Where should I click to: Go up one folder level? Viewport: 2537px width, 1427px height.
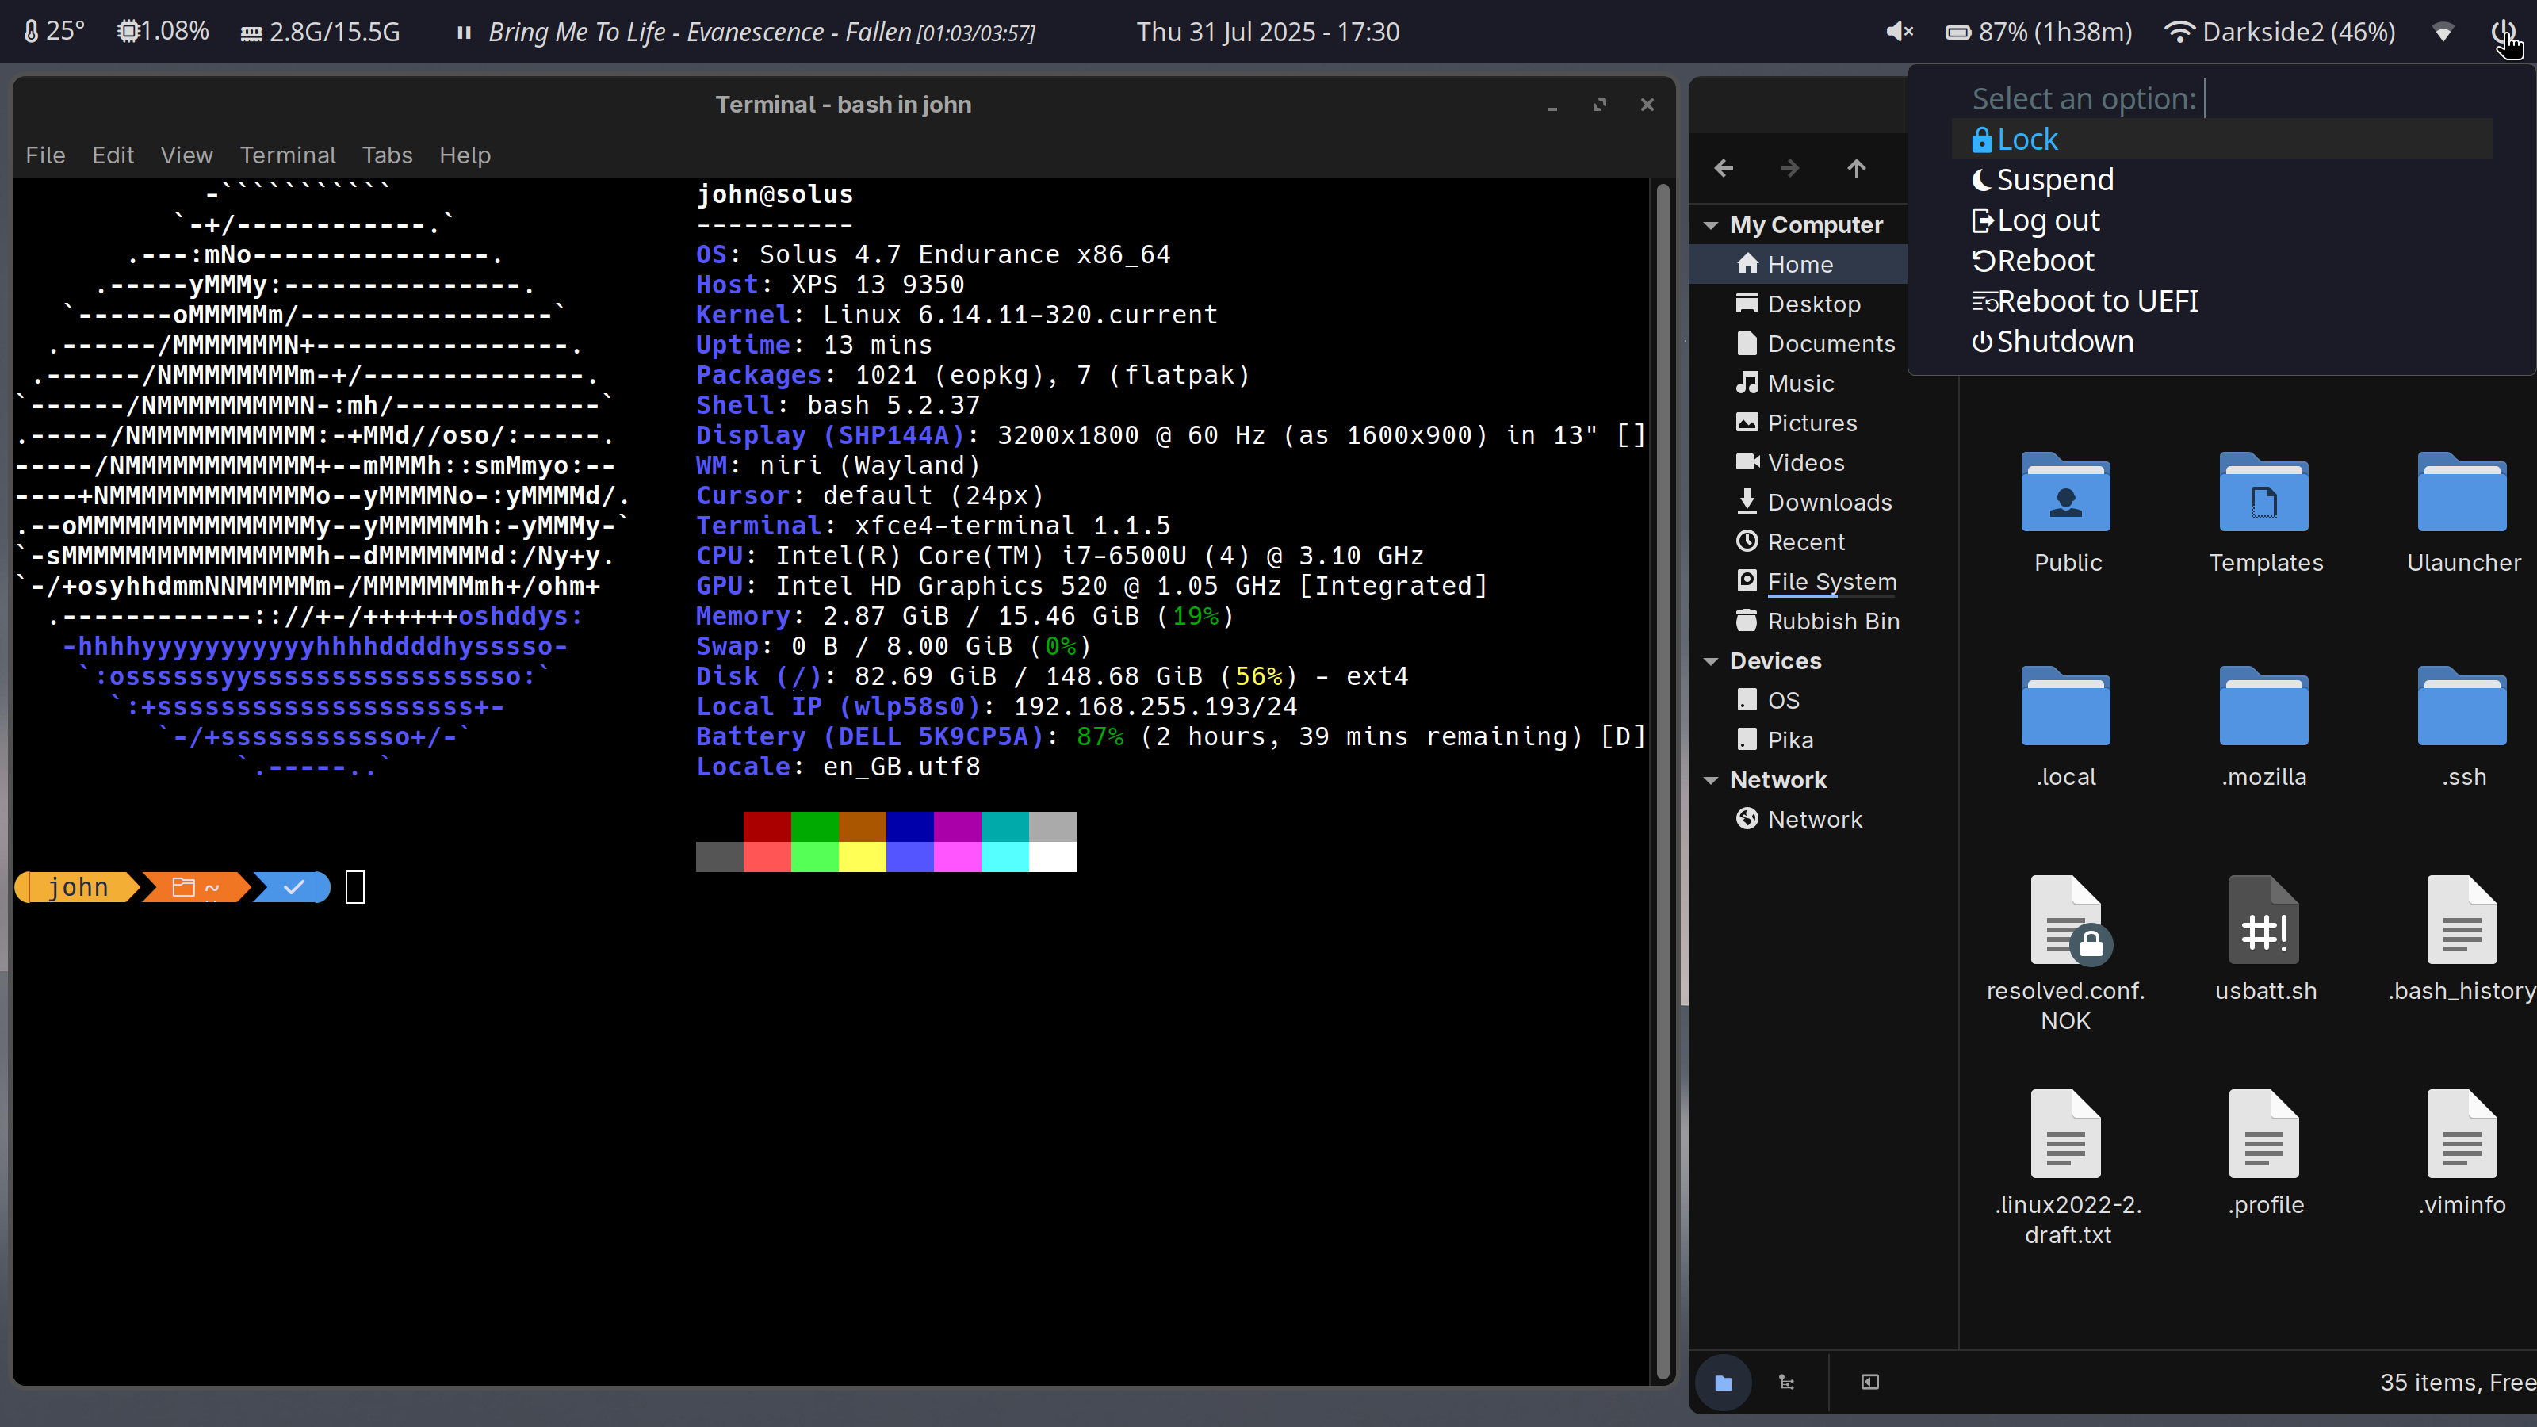point(1855,168)
